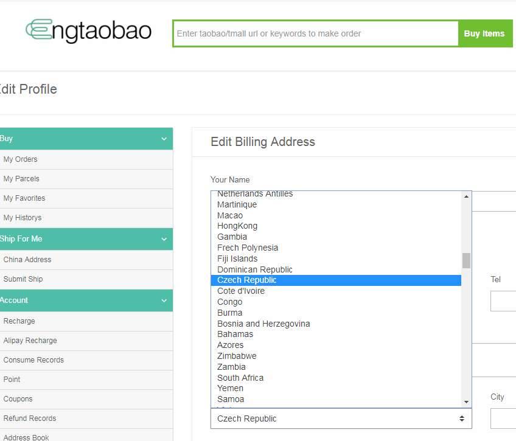Click the country list scroll-down arrow

[466, 402]
